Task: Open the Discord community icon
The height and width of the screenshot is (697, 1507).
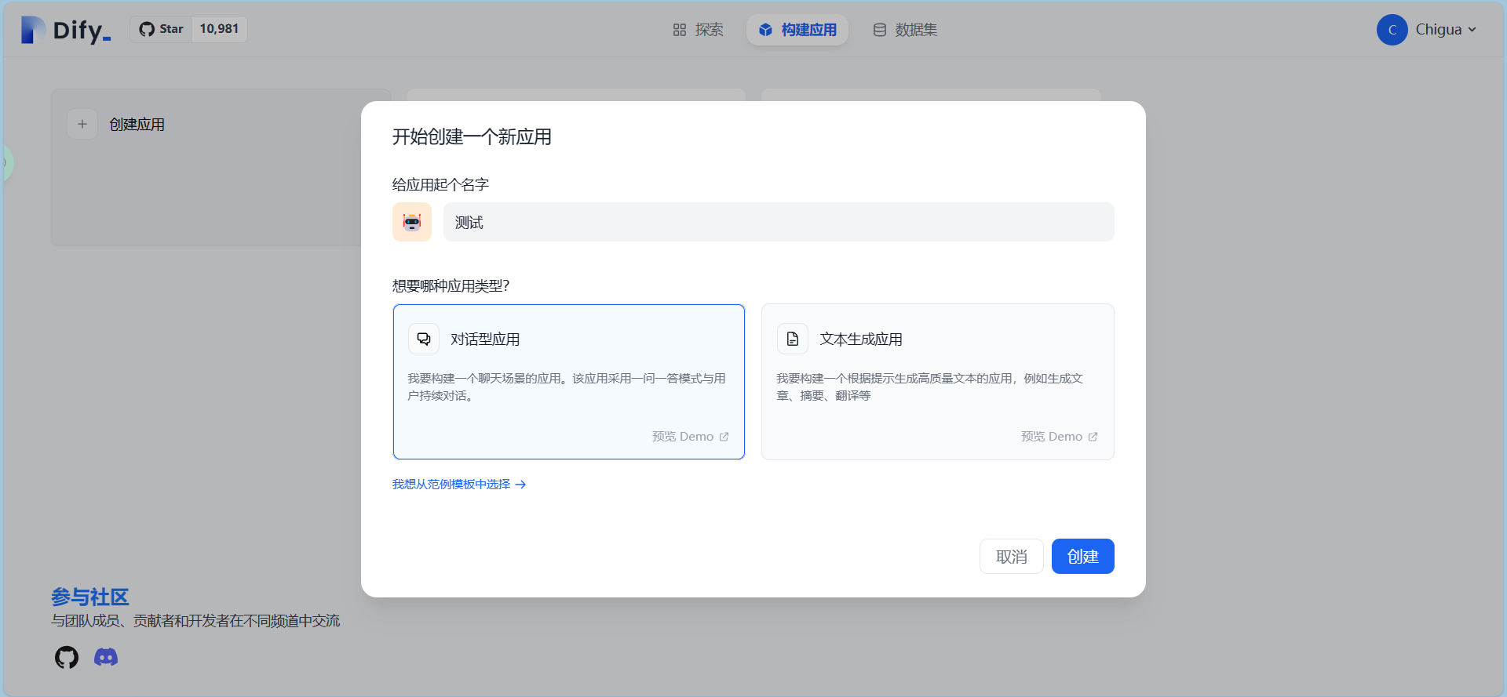Action: coord(106,657)
